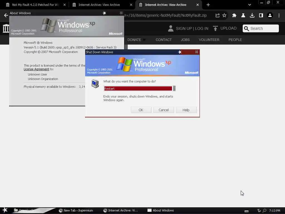
Task: Open the downloads icon in browser toolbar
Action: click(x=252, y=16)
